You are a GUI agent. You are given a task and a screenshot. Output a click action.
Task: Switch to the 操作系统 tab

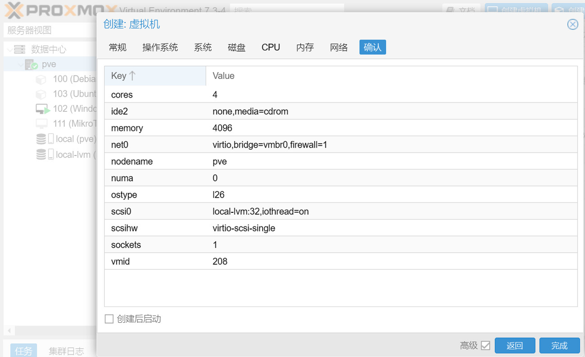(160, 48)
